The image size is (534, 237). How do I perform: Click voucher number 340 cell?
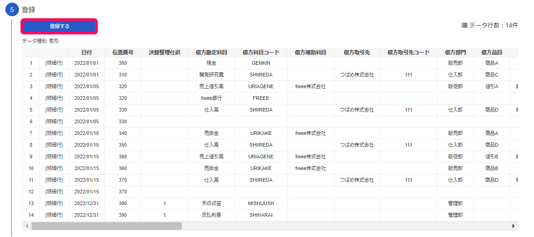click(x=123, y=133)
